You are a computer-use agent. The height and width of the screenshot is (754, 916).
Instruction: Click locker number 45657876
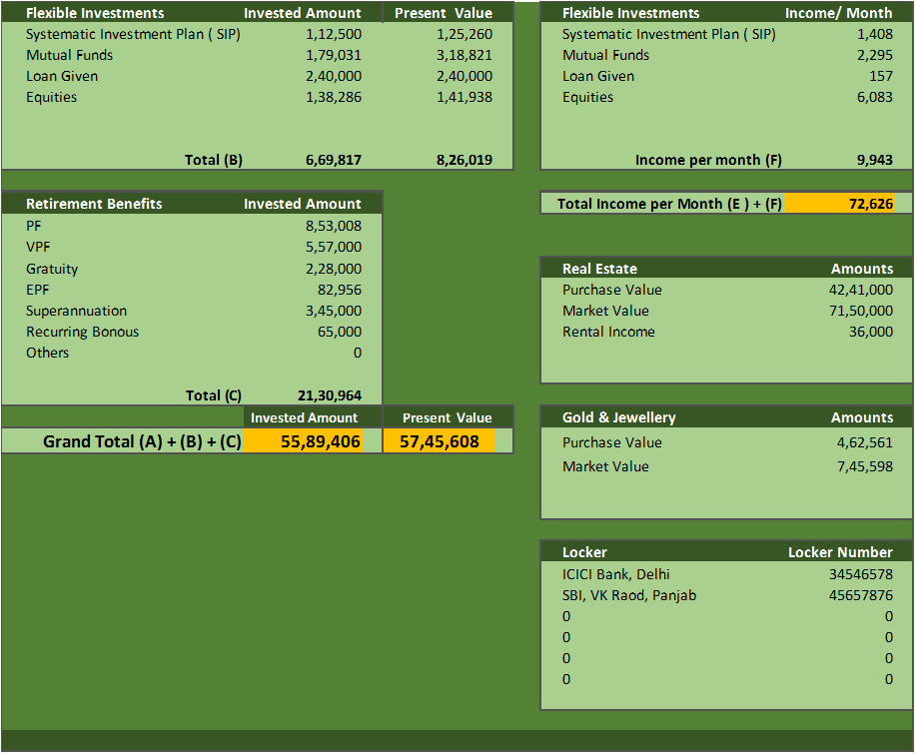tap(861, 596)
